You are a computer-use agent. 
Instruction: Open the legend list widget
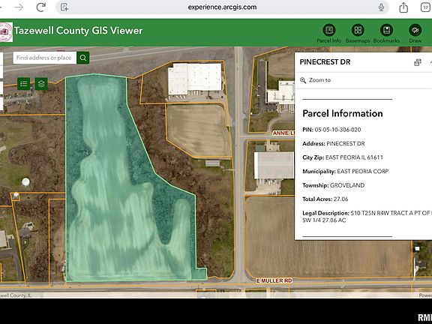click(24, 84)
